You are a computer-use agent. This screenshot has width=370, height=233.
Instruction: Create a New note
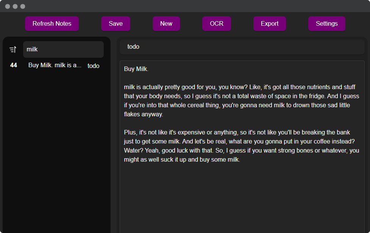pos(166,23)
